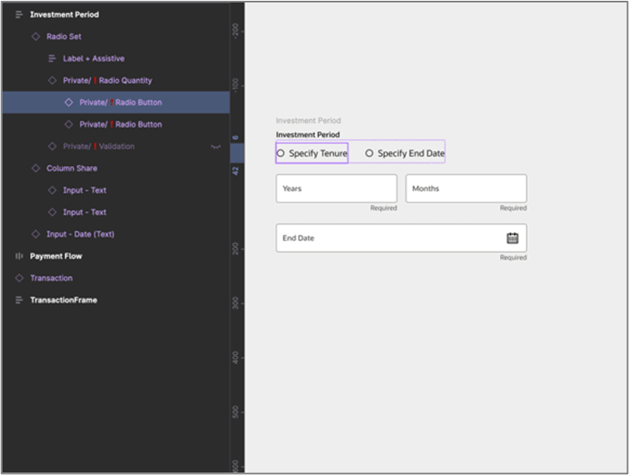Click the Private/ Validation diamond icon
This screenshot has width=629, height=475.
[52, 146]
